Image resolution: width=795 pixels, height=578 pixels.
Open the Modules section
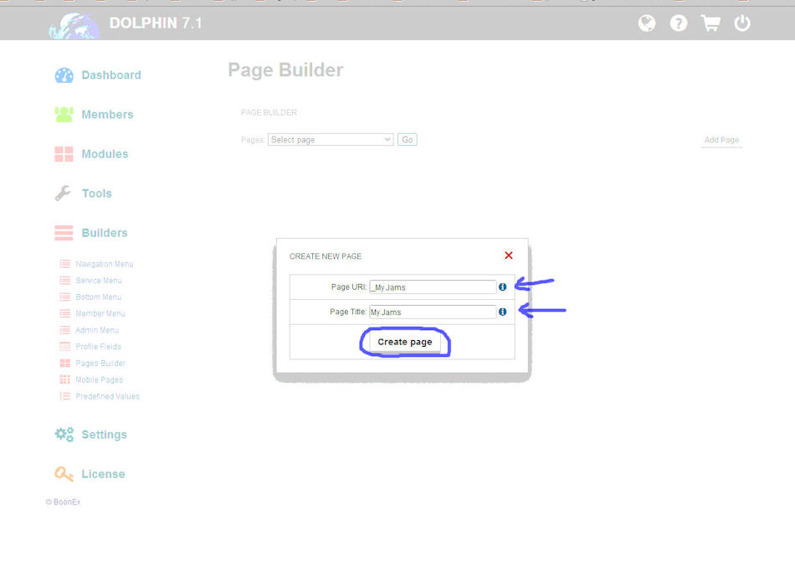point(105,154)
